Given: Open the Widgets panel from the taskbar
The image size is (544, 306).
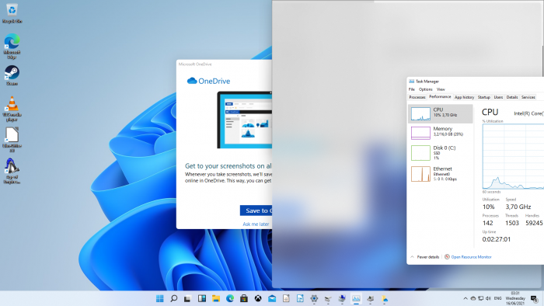Looking at the screenshot, I should tap(202, 298).
